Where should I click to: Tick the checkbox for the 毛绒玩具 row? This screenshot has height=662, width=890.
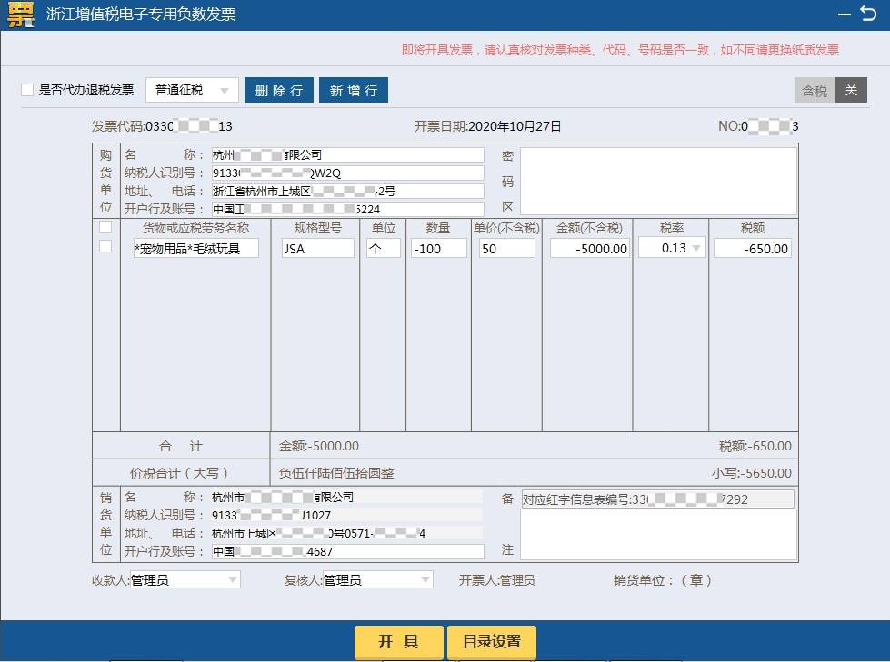pyautogui.click(x=105, y=246)
